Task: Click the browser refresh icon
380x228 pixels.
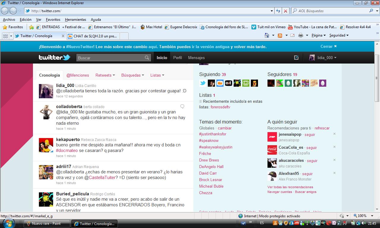Action: (x=278, y=11)
